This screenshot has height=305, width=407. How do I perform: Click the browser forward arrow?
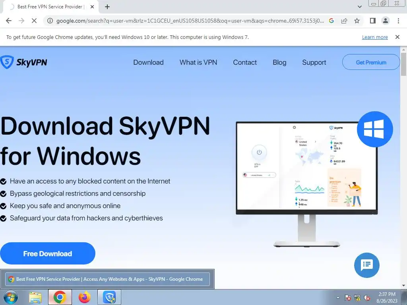[21, 21]
